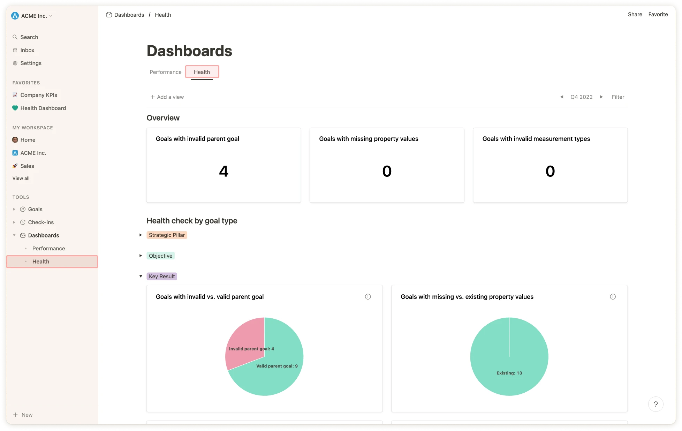
Task: Switch to the Performance tab
Action: click(165, 72)
